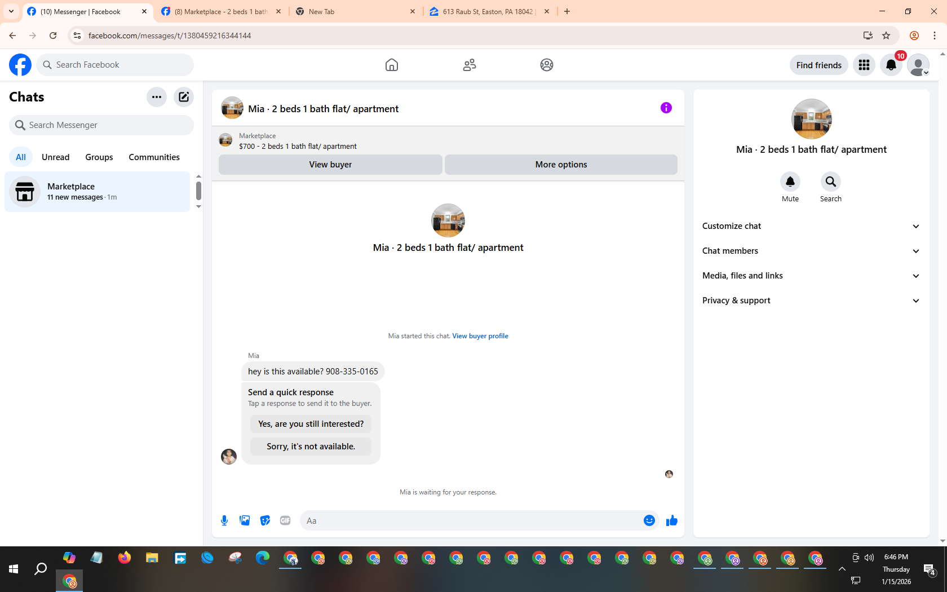
Task: Select the Unread chats filter
Action: (x=56, y=157)
